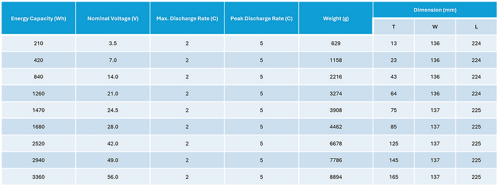Click the weight value 8894
This screenshot has width=497, height=186.
(336, 177)
